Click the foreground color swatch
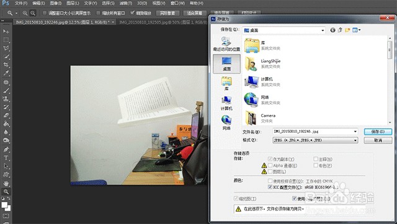This screenshot has width=397, height=224. click(4, 205)
